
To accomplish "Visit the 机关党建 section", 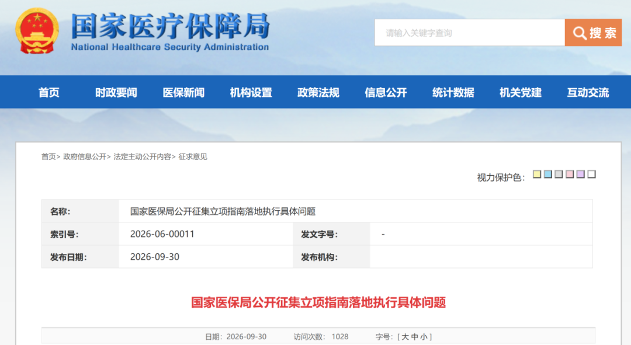I will point(521,92).
